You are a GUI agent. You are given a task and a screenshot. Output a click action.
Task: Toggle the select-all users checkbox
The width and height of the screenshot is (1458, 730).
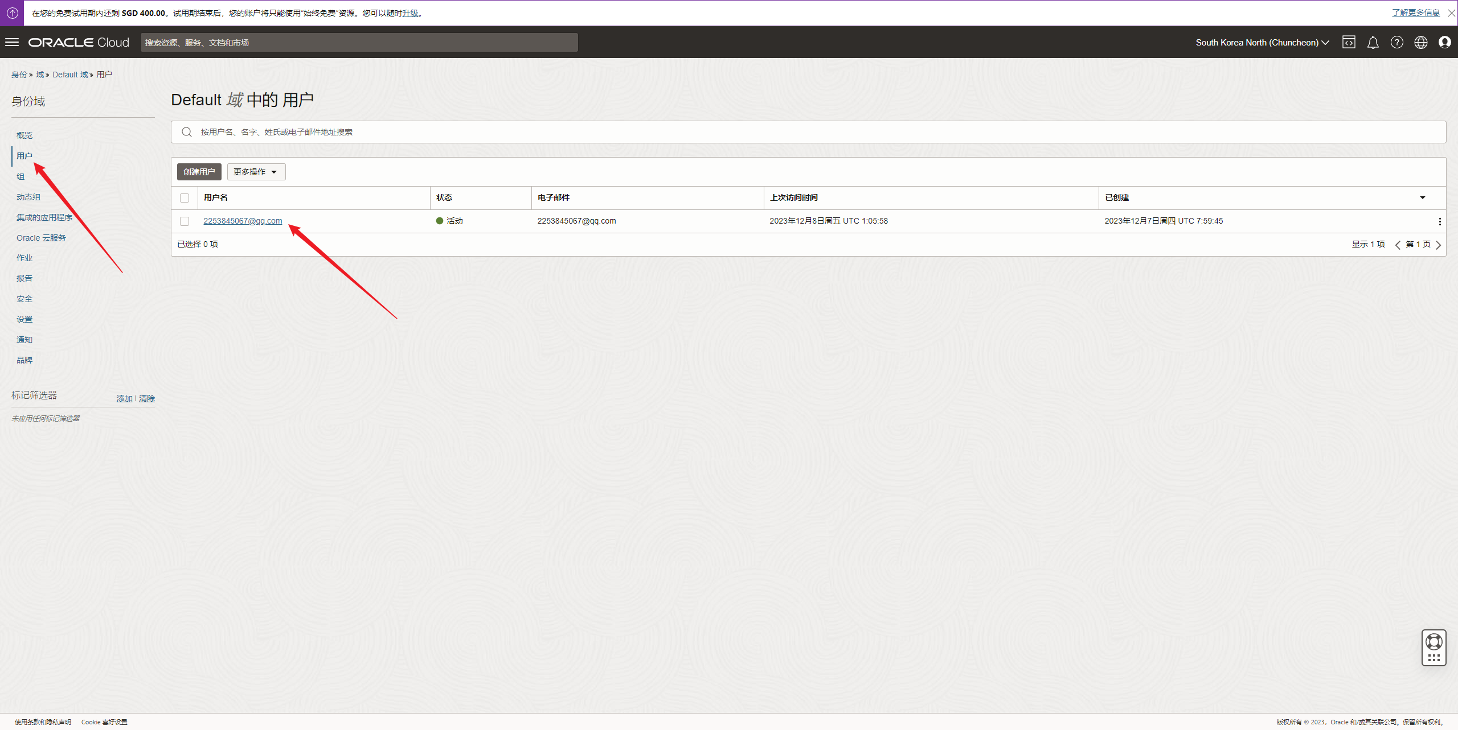185,198
